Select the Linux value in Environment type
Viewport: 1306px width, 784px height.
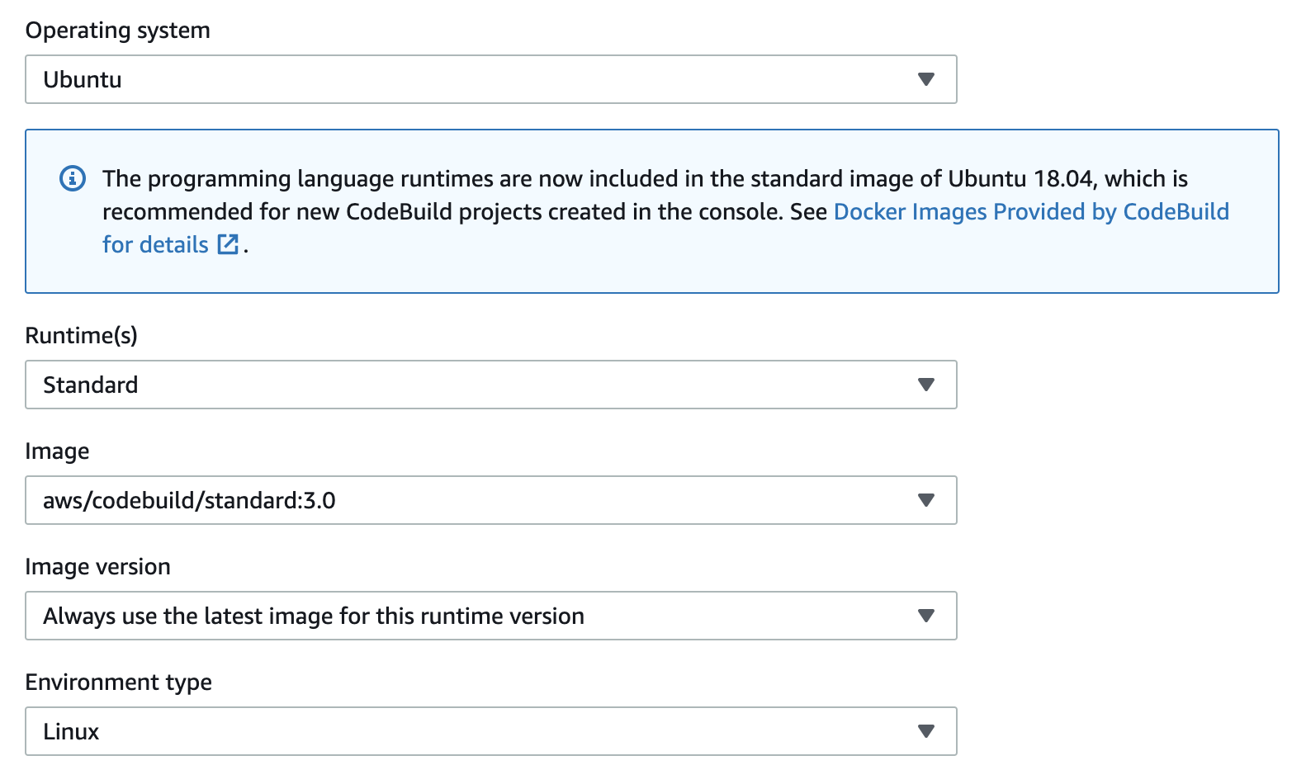[x=71, y=731]
